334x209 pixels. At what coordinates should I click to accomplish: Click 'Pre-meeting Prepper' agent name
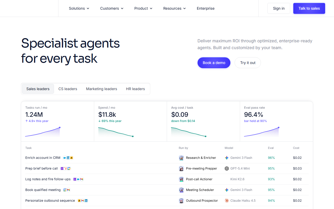click(x=201, y=169)
